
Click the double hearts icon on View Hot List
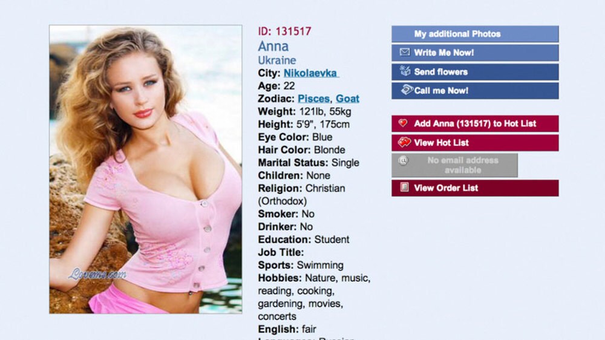coord(404,142)
